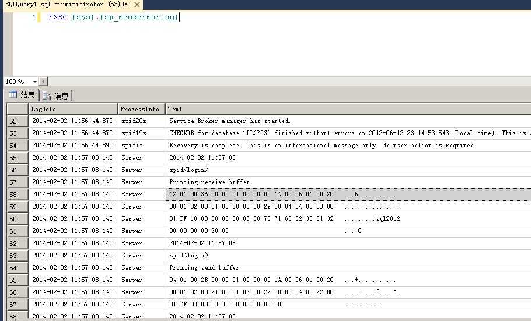Switch to the 消息 messages tab
Viewport: 531px width, 321px height.
pos(56,96)
